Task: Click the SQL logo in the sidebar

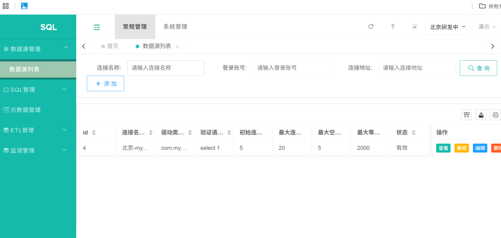Action: (49, 27)
